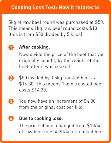Click the orange number 1 circle icon

[x=11, y=47]
